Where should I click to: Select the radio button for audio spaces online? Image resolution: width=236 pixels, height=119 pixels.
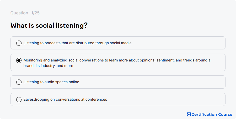click(x=19, y=82)
